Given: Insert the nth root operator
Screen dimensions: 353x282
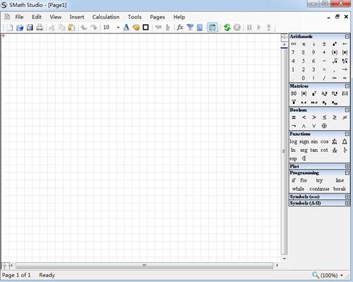Looking at the screenshot, I should click(x=345, y=61).
